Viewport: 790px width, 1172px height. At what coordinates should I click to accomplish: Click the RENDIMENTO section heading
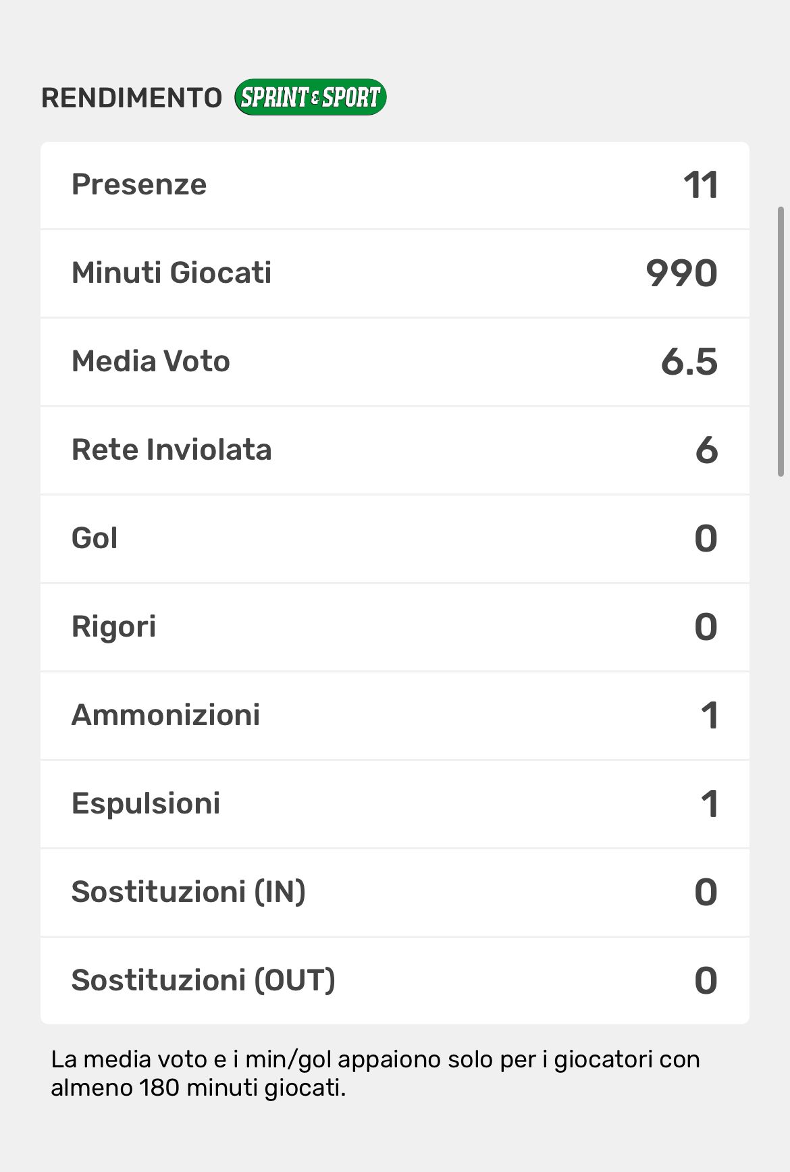click(132, 98)
